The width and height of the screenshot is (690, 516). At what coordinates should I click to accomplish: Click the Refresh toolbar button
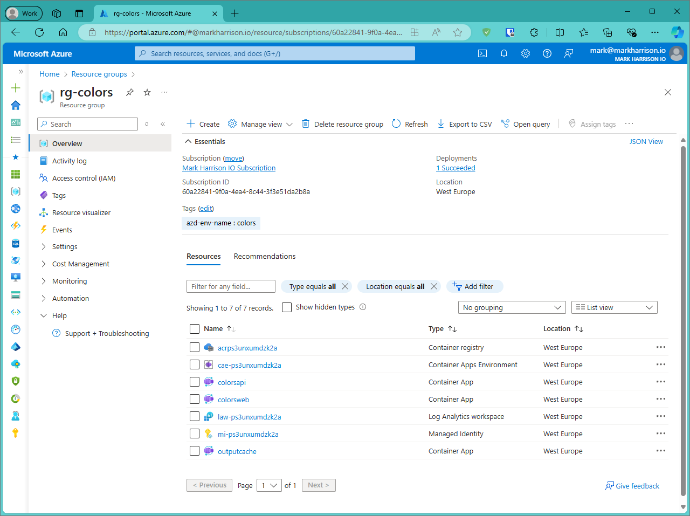[410, 124]
